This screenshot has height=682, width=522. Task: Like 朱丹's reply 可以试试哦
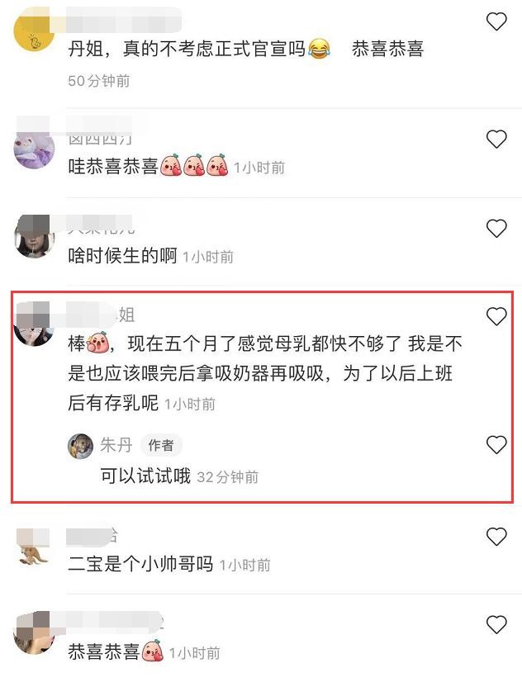tap(496, 444)
